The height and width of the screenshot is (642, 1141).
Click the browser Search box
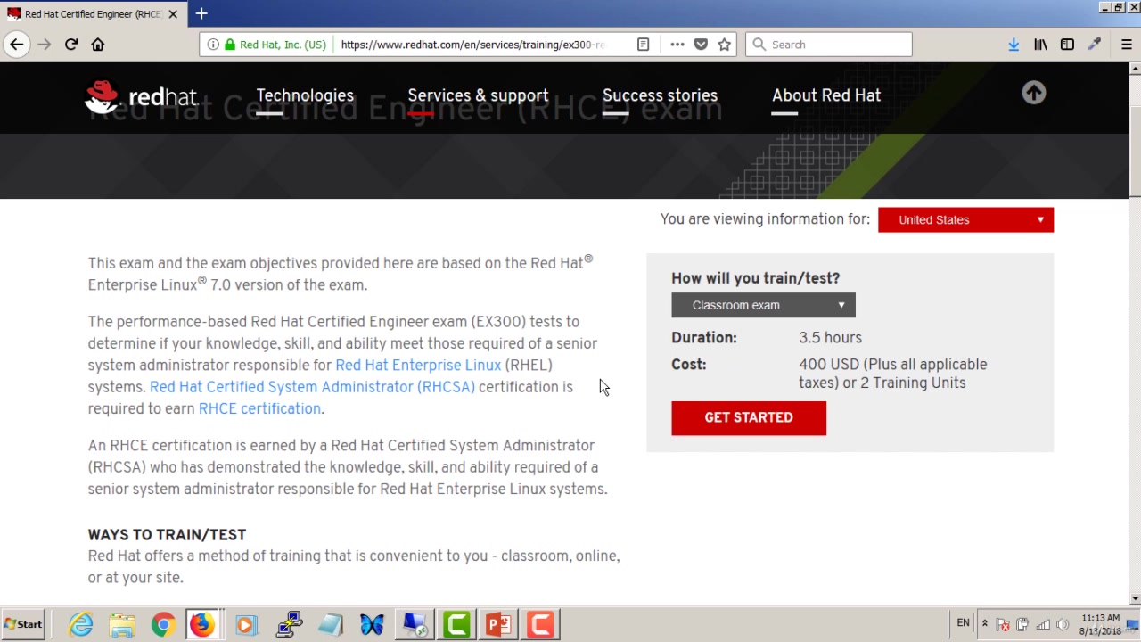pos(829,45)
